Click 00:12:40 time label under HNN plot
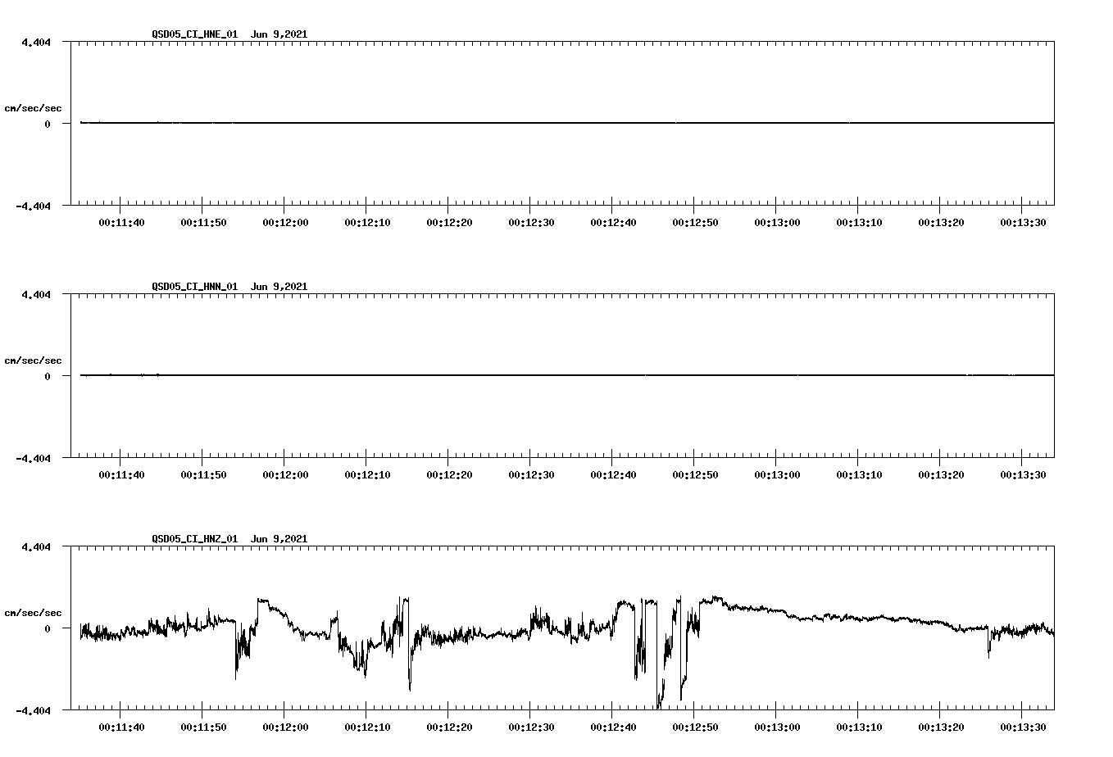 click(x=613, y=475)
